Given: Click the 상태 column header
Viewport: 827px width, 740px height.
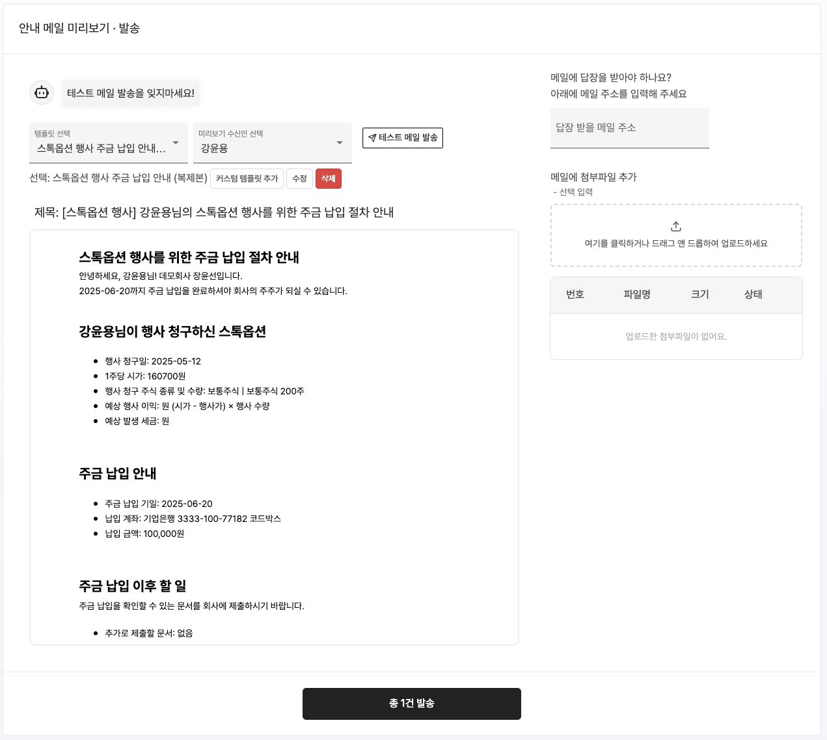Looking at the screenshot, I should point(753,294).
